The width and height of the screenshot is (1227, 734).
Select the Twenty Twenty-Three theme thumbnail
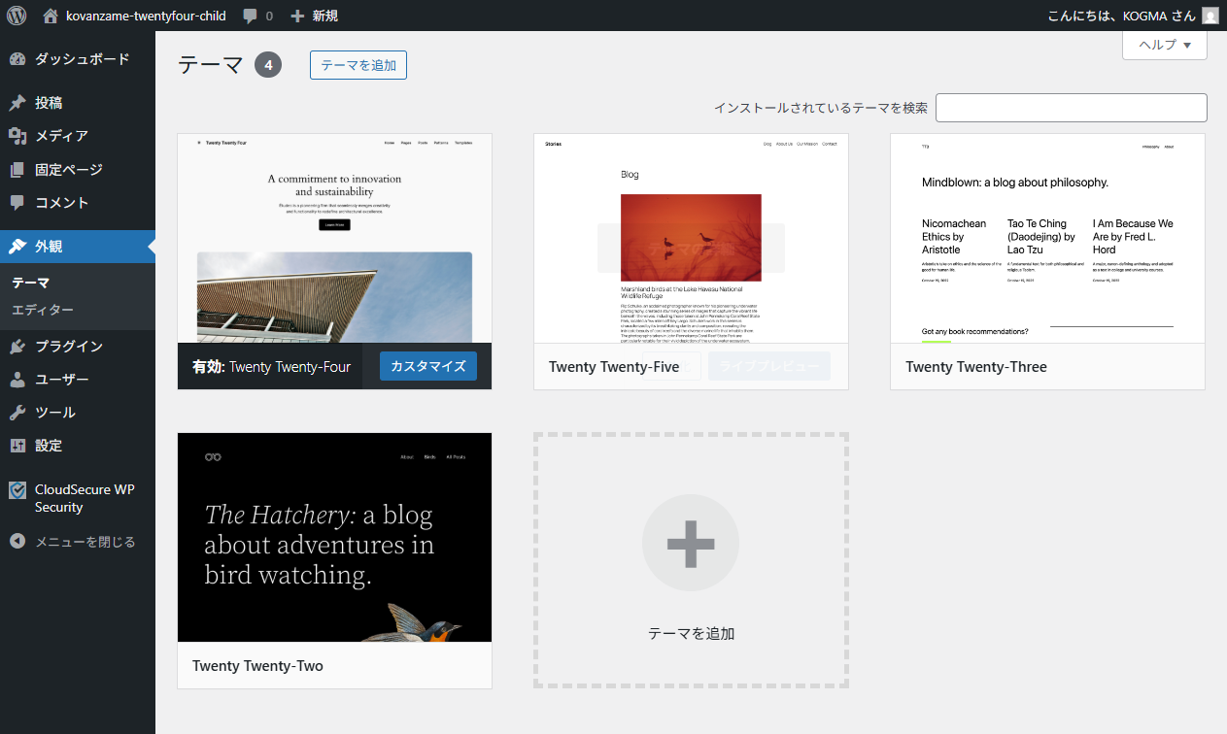1047,238
